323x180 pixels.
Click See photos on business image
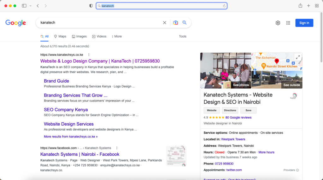point(241,85)
